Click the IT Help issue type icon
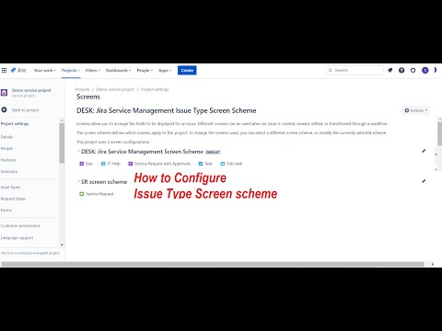The image size is (442, 331). 103,164
